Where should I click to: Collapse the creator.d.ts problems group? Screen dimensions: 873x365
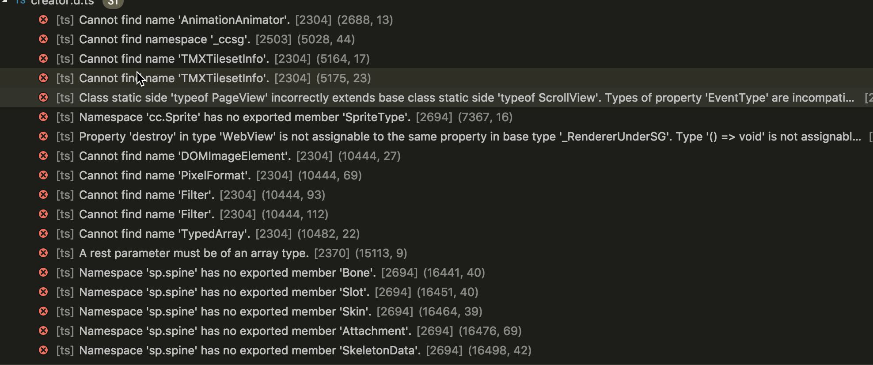pos(5,1)
